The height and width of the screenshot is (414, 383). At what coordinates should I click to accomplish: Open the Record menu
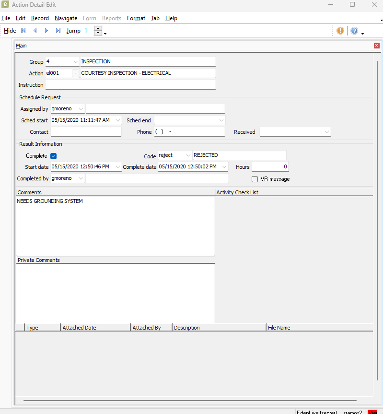tap(40, 18)
